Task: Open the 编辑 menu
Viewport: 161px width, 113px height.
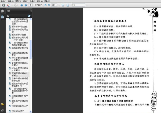Action: click(11, 1)
